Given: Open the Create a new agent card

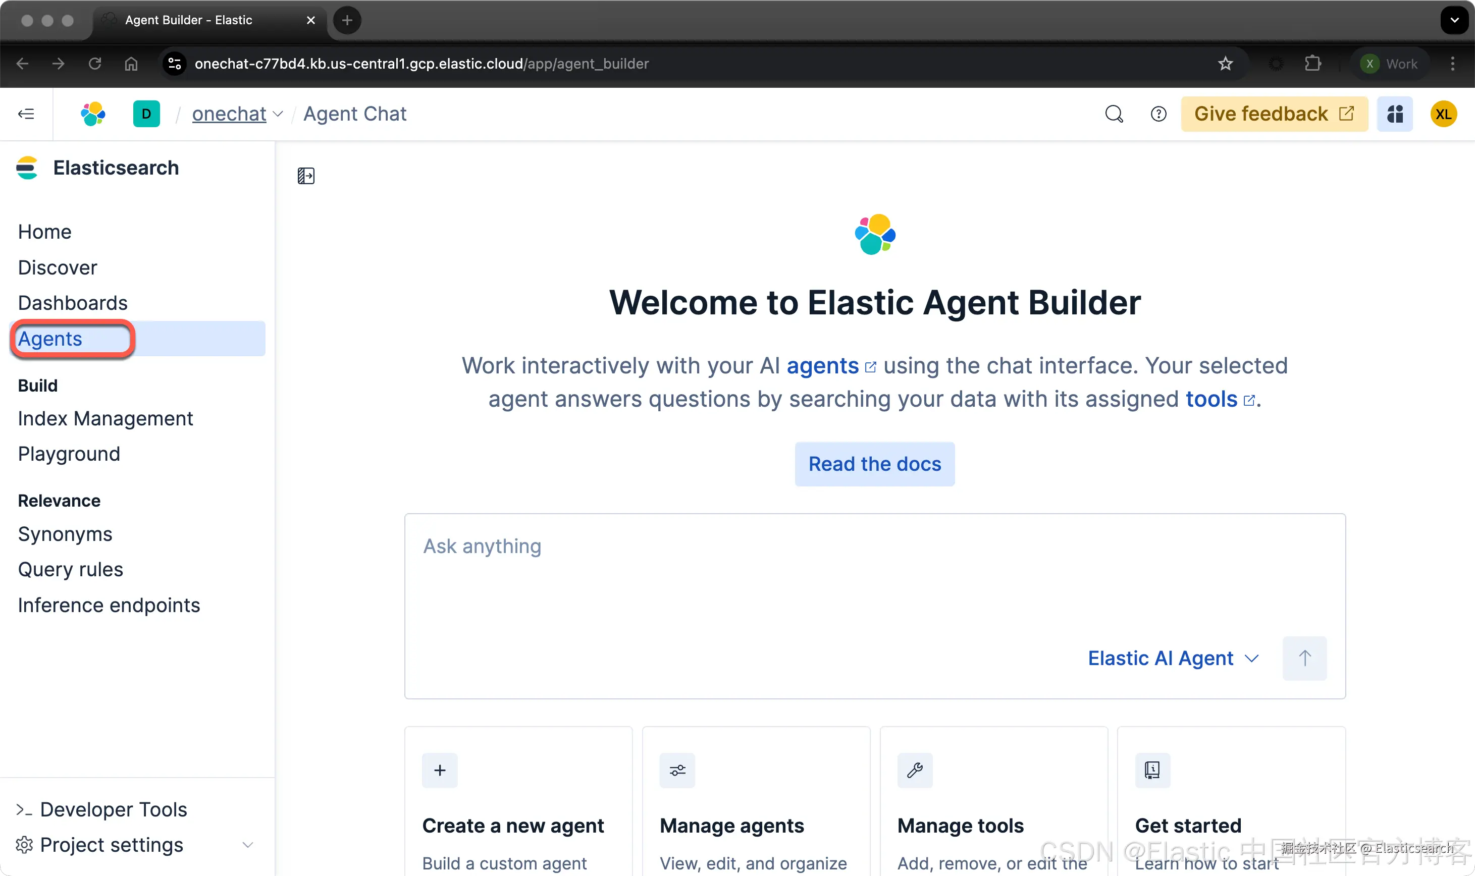Looking at the screenshot, I should tap(518, 802).
